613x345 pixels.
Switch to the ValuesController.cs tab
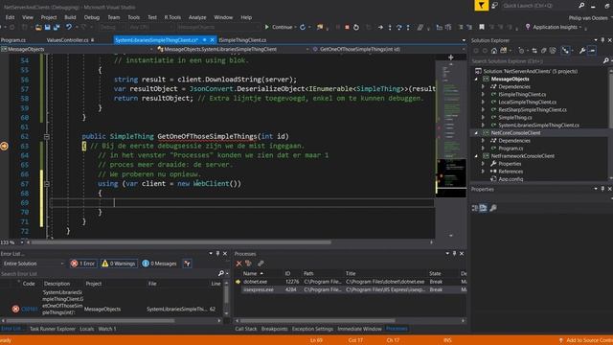coord(68,40)
